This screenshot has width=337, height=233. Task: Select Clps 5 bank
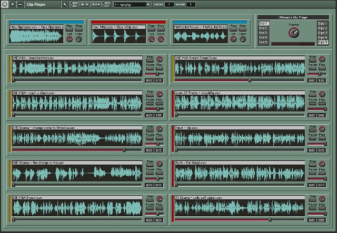(323, 42)
